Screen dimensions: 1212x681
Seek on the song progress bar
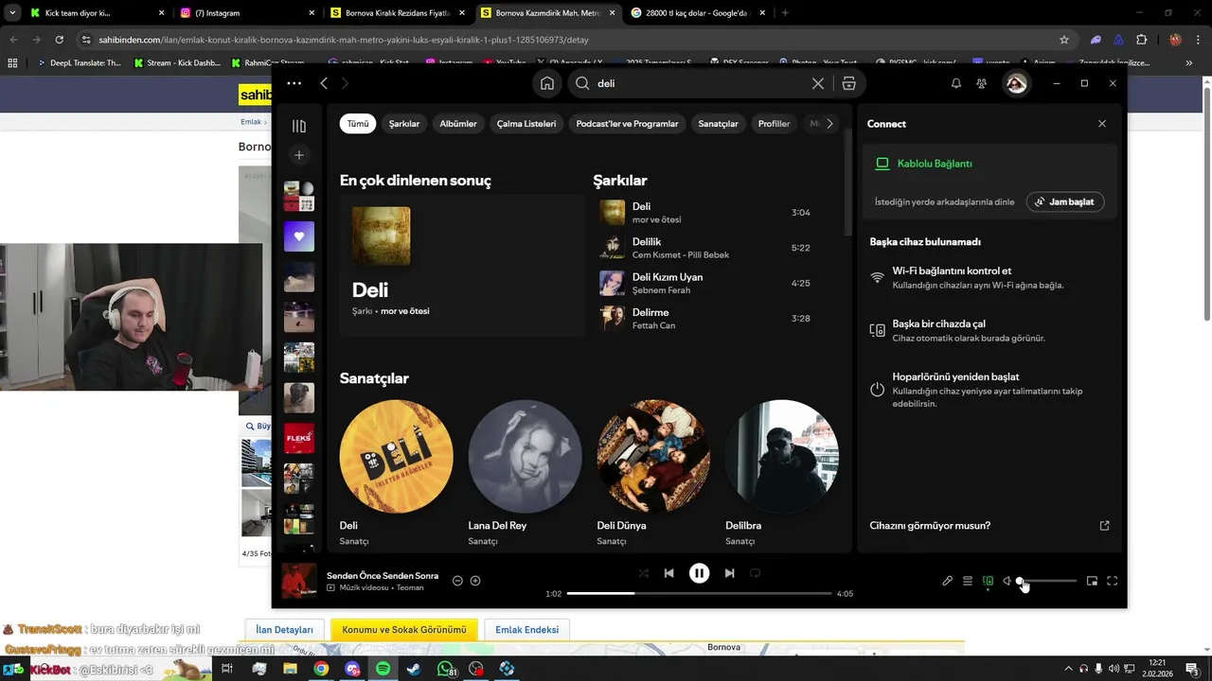coord(699,593)
